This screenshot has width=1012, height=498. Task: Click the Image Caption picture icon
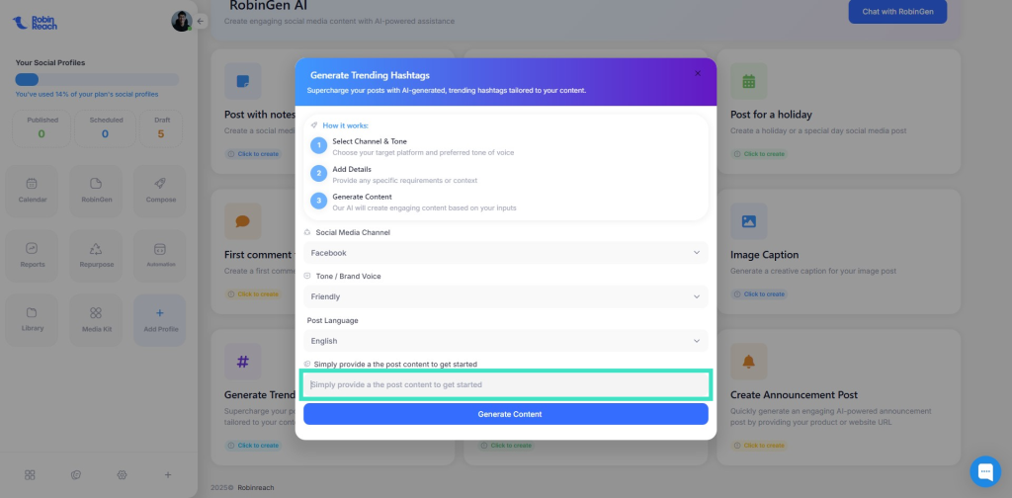[x=749, y=221]
